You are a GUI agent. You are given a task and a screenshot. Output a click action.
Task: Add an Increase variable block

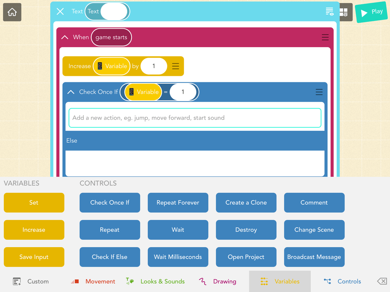pos(34,230)
